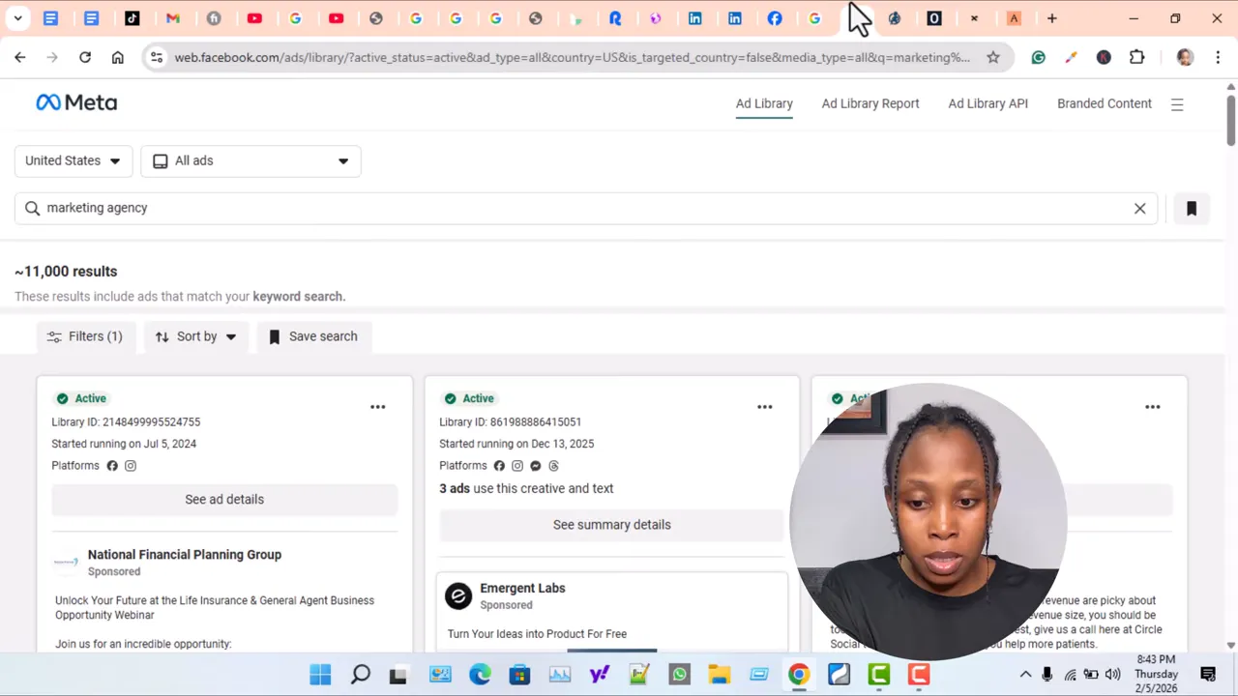Screen dimensions: 1238x696
Task: Open a new browser tab
Action: point(1052,18)
